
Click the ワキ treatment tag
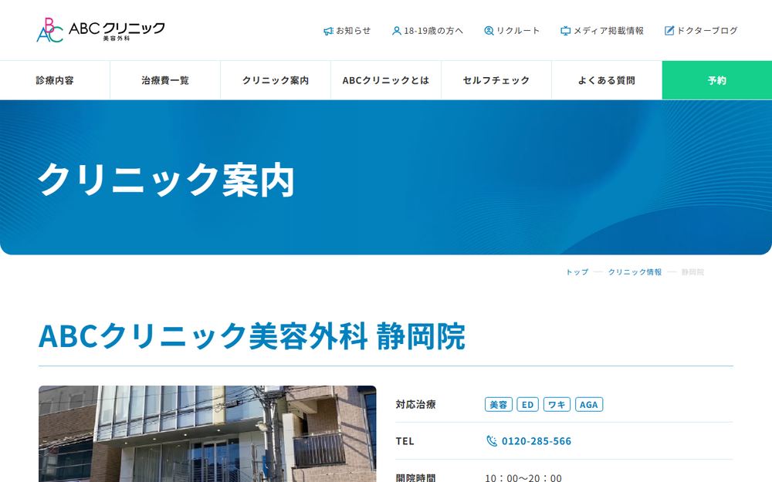[557, 404]
